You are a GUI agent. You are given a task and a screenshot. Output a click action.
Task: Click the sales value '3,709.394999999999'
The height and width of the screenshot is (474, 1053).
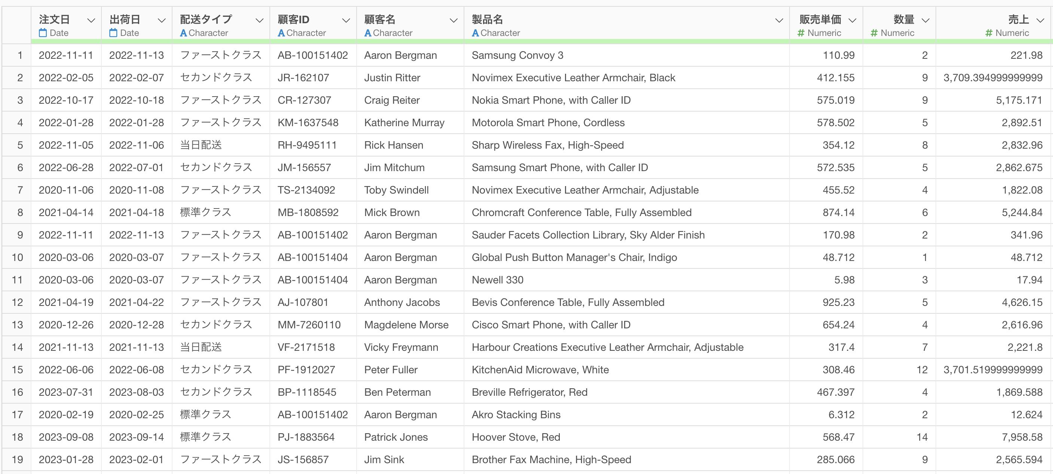click(993, 78)
